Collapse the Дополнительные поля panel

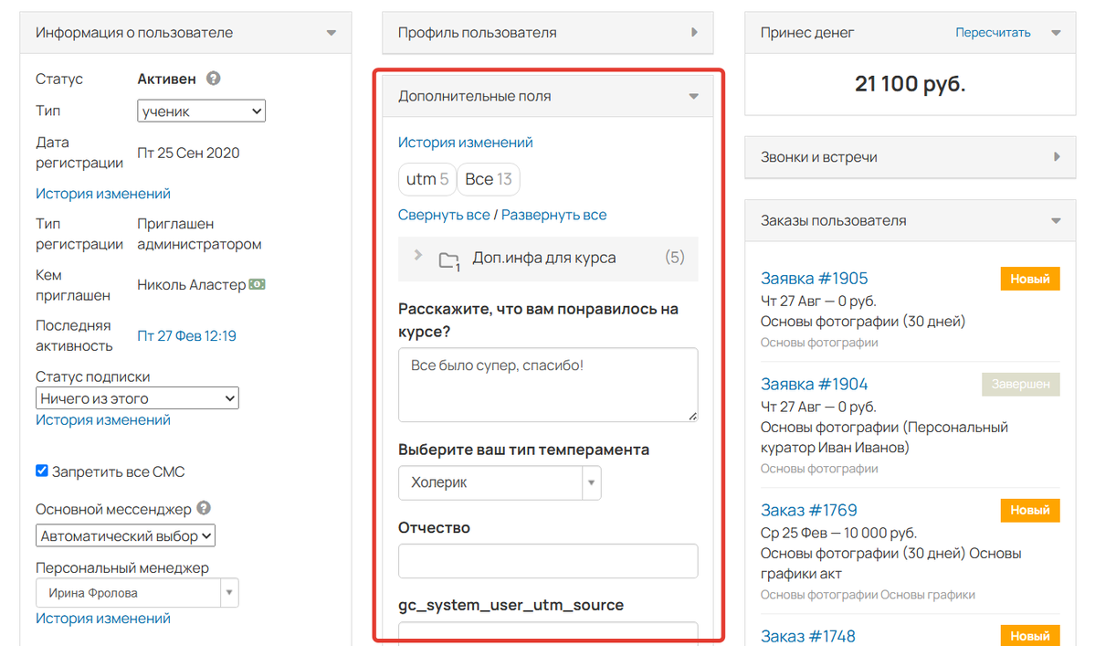click(693, 96)
